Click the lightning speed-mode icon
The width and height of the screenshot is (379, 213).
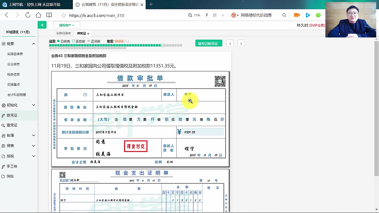click(x=207, y=15)
